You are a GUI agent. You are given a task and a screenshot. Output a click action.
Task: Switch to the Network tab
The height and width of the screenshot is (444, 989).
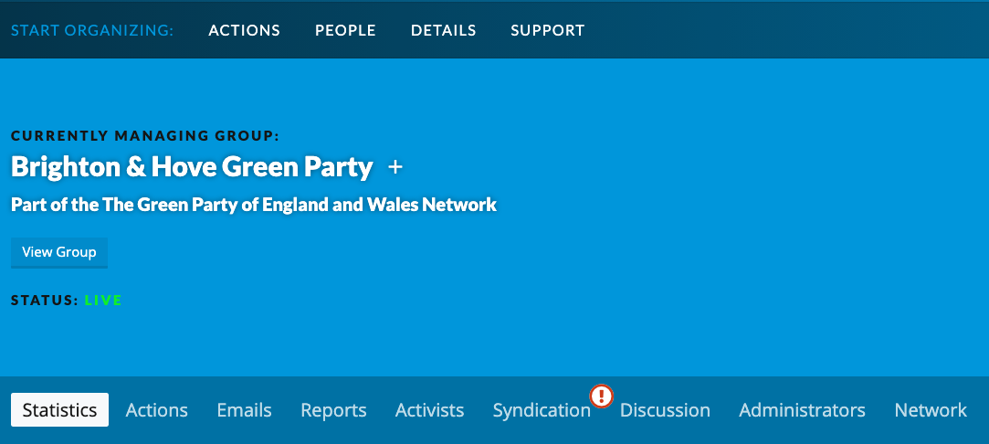931,410
